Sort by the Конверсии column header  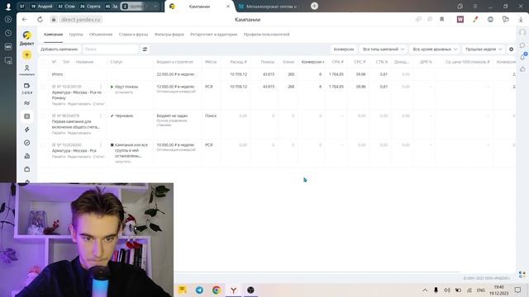coord(312,62)
